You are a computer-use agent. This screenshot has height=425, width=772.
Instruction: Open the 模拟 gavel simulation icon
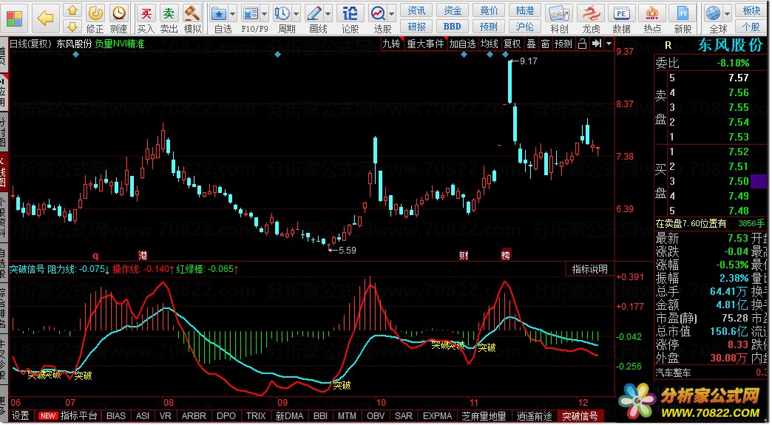click(x=192, y=13)
